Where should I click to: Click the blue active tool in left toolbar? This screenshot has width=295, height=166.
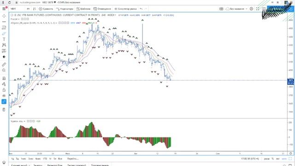(4, 101)
